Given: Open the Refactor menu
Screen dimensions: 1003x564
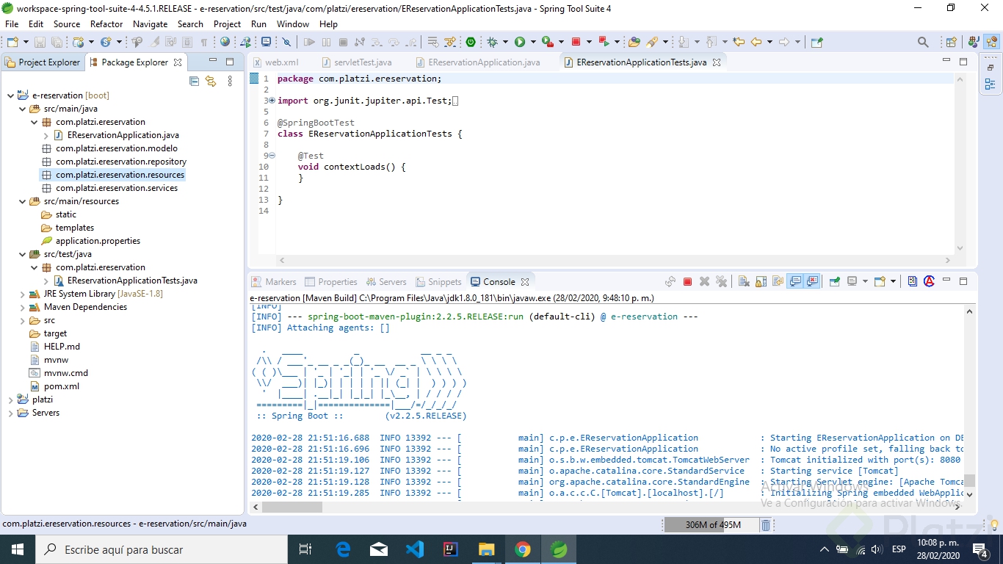Looking at the screenshot, I should click(106, 24).
